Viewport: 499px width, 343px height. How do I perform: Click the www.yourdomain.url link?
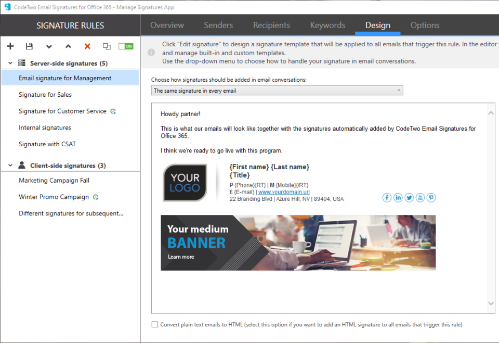pyautogui.click(x=284, y=192)
